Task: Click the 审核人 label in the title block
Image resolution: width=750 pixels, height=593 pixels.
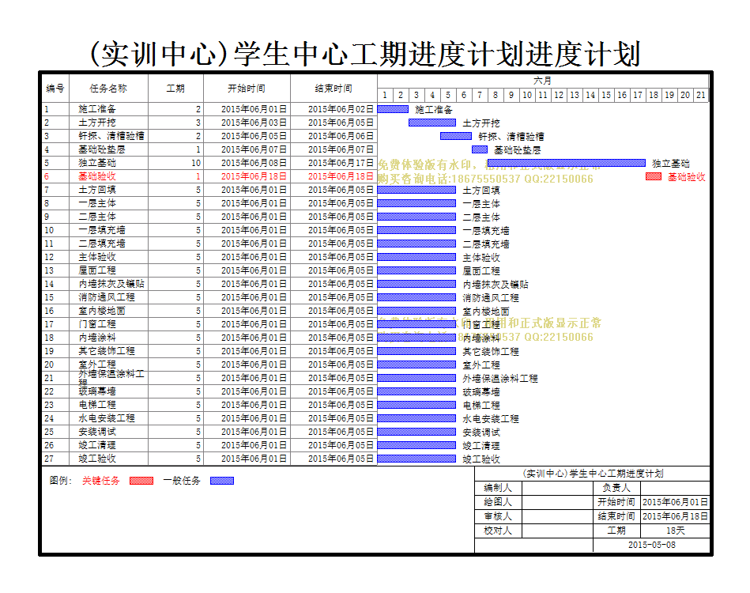Action: [498, 516]
